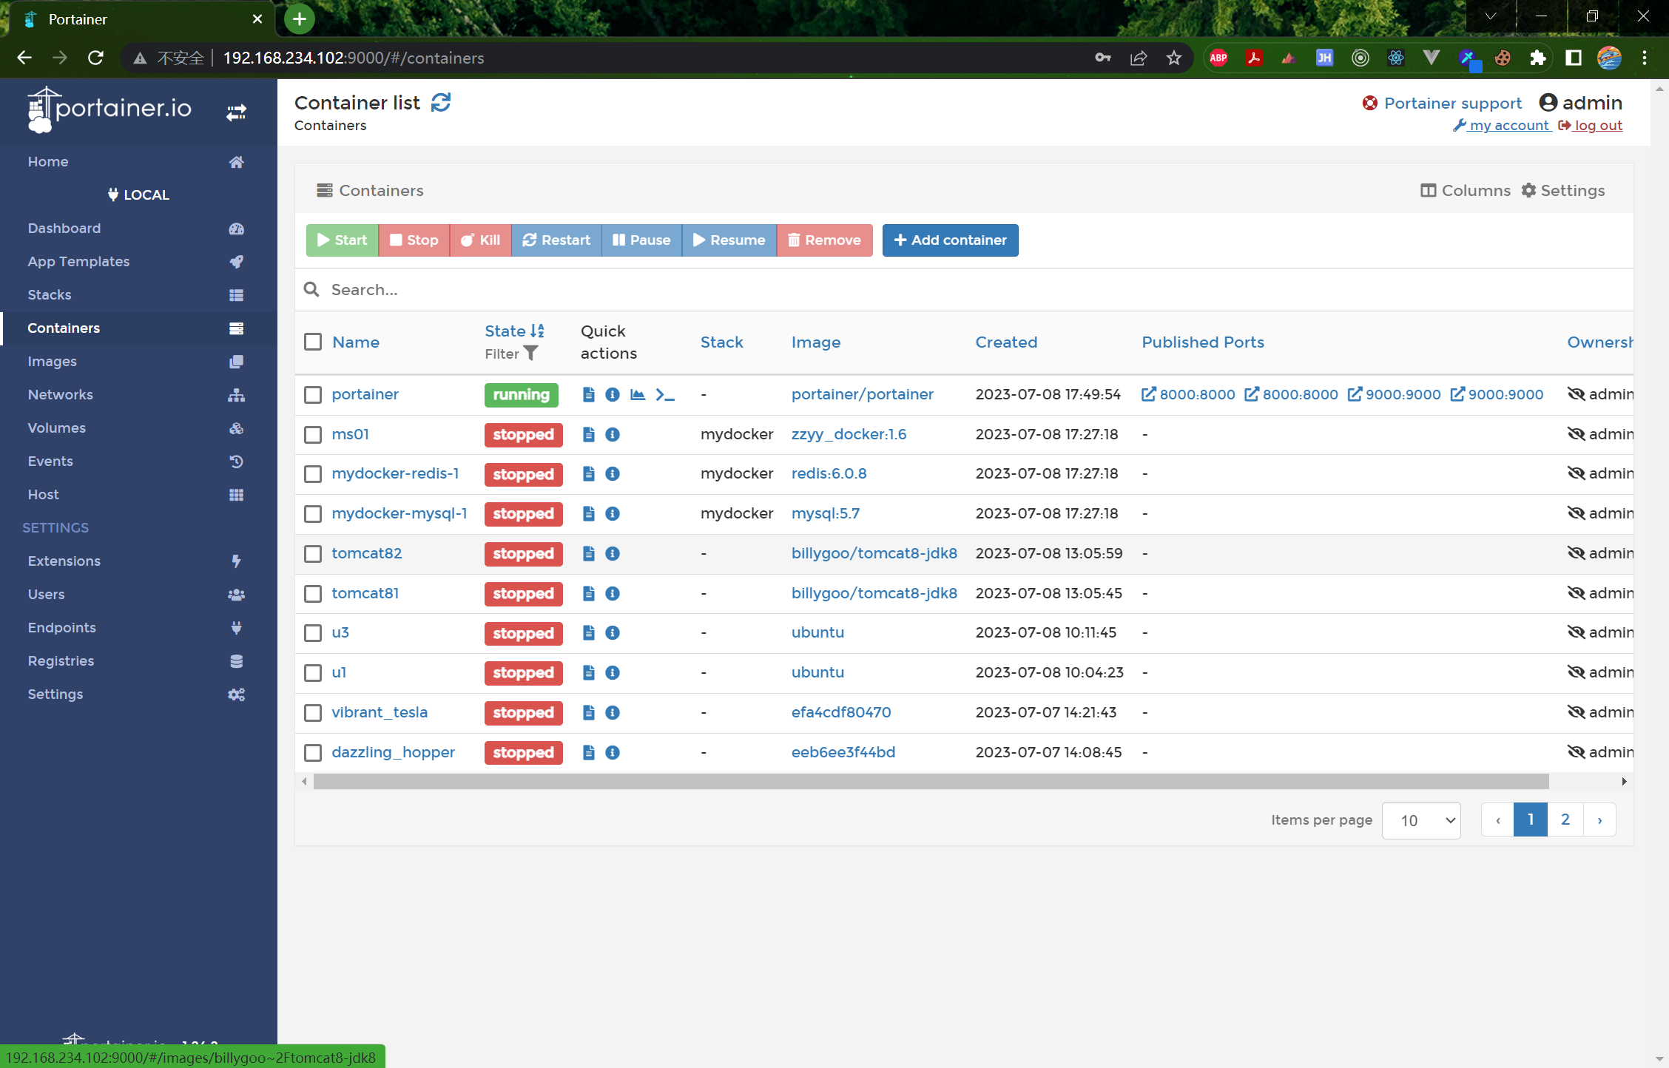Image resolution: width=1669 pixels, height=1068 pixels.
Task: Open console icon for portainer container
Action: [x=665, y=394]
